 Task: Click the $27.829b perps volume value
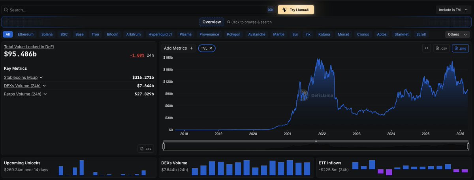click(x=144, y=94)
